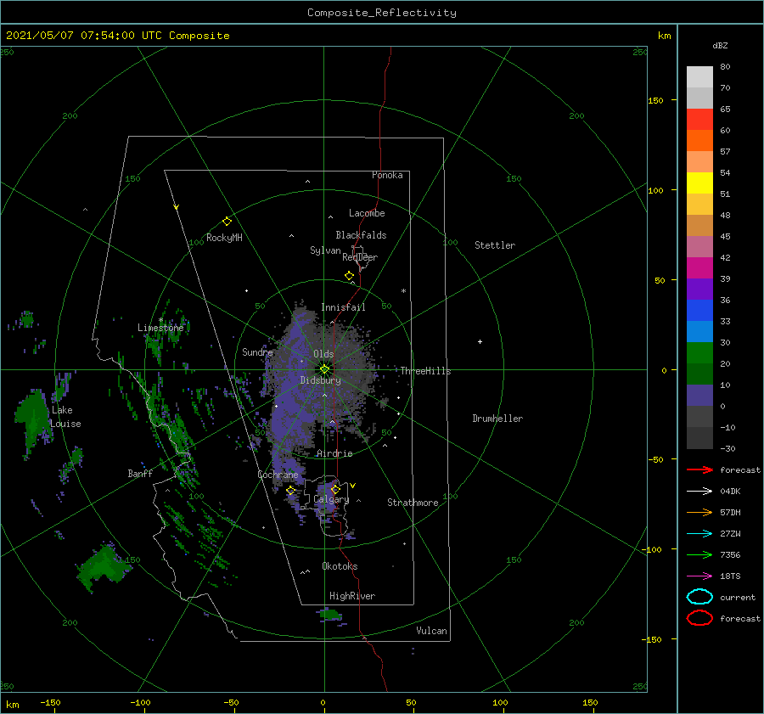This screenshot has width=764, height=714.
Task: Select the purple 36-39 dBZ swatch
Action: tap(699, 290)
